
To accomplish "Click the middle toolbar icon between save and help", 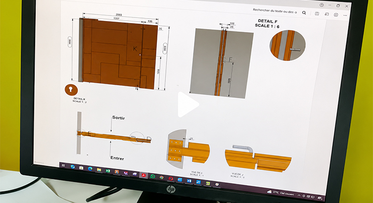I will 327,14.
